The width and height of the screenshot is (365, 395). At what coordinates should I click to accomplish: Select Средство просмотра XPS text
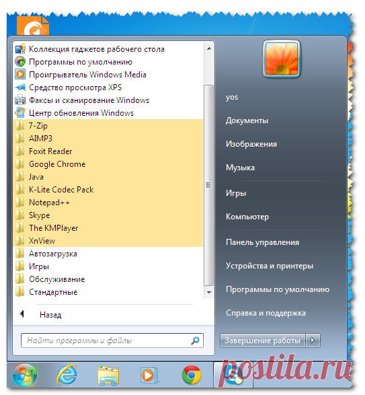click(75, 87)
